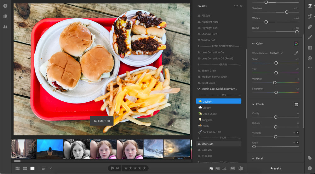The image size is (315, 174).
Task: Switch to the photo grid view
Action: pos(18,168)
